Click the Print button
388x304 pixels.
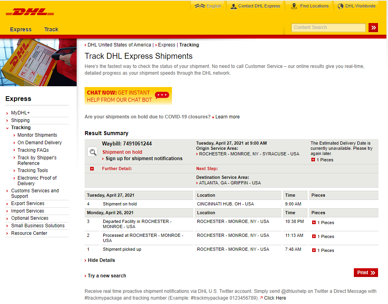pyautogui.click(x=365, y=273)
